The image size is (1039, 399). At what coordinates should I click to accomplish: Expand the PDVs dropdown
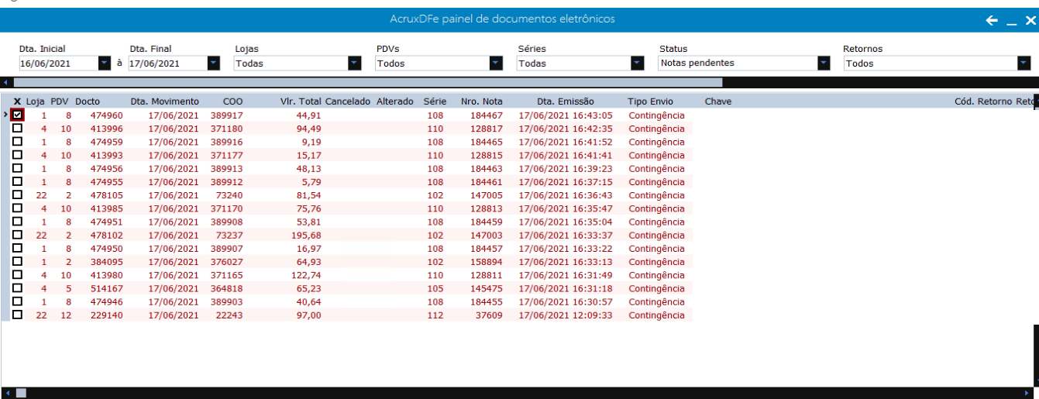496,64
